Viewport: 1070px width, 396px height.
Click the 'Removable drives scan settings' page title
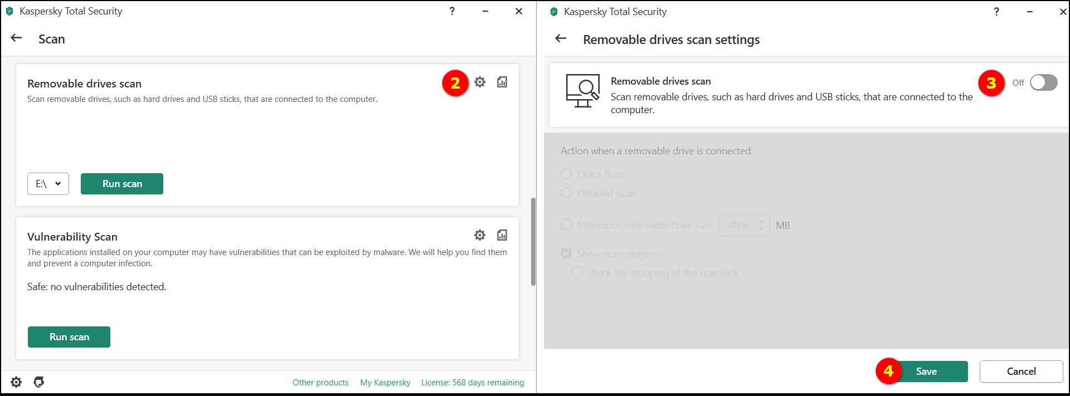pos(672,40)
